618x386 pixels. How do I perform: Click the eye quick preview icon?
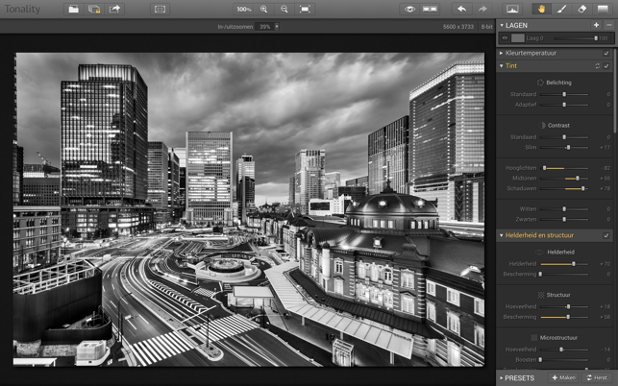point(409,9)
